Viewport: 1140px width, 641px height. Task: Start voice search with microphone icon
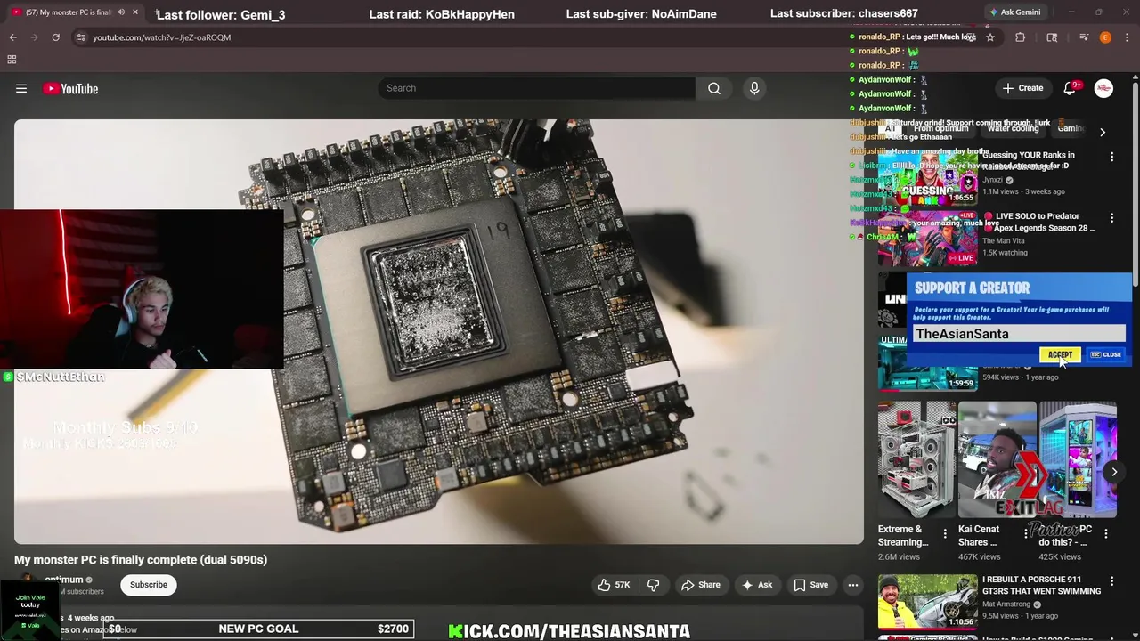754,88
